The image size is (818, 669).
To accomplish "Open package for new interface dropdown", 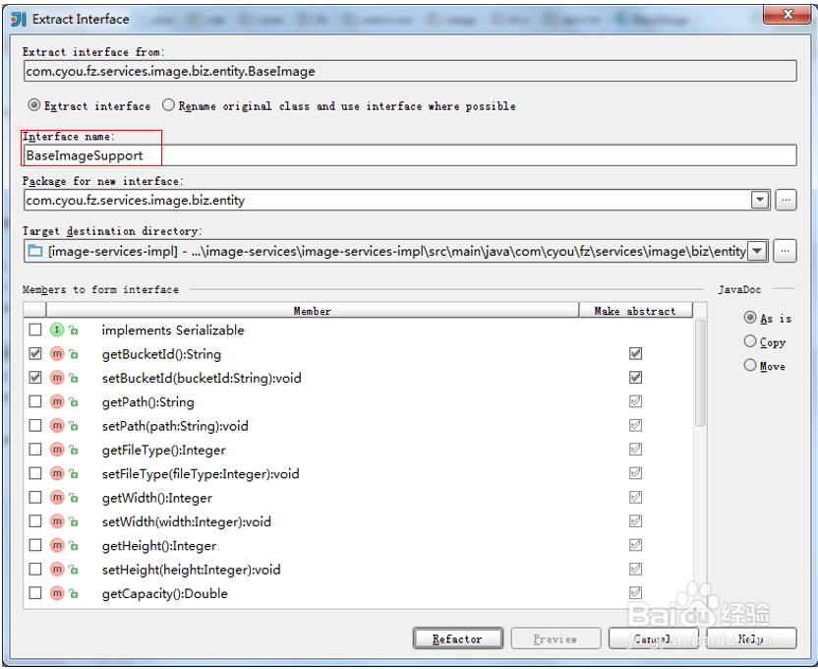I will tap(760, 200).
